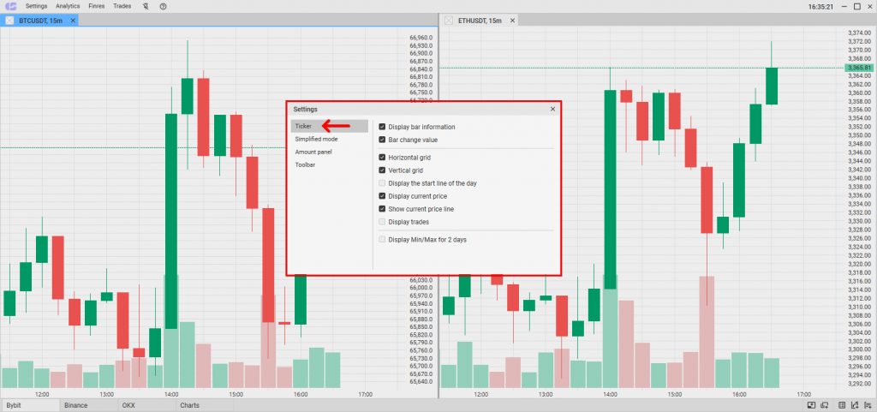
Task: Open the Finres menu
Action: 97,6
